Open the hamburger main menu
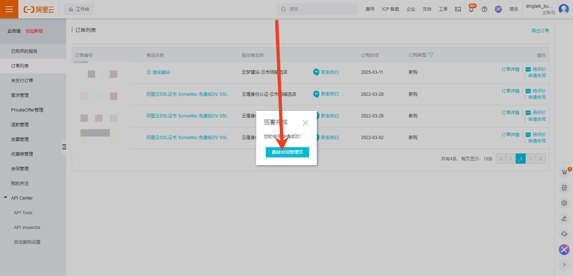Screen dimensions: 573x276 coord(9,9)
